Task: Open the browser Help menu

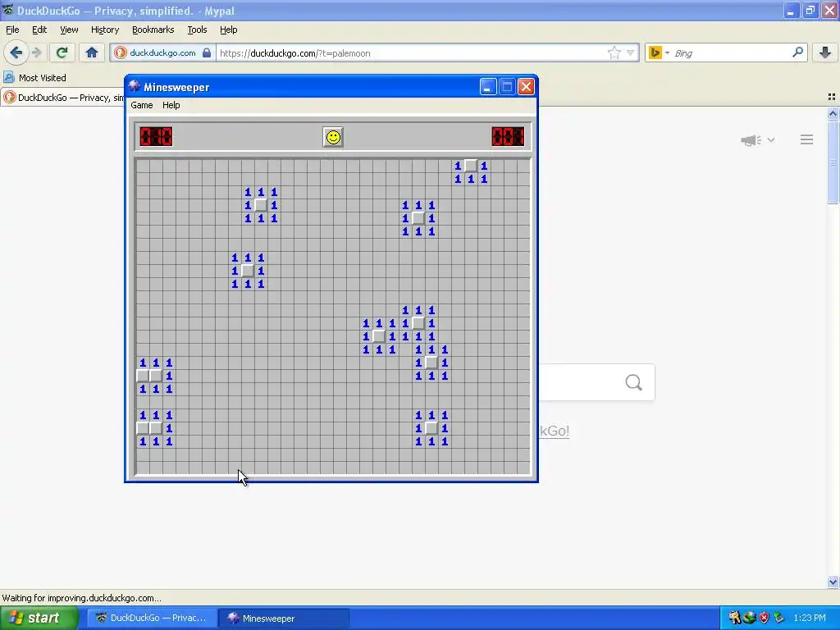Action: [228, 30]
